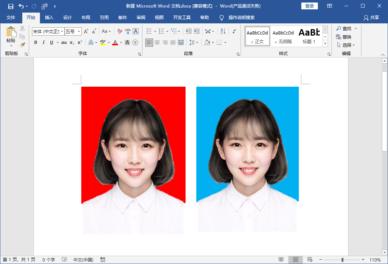The width and height of the screenshot is (388, 264).
Task: Click the spelling check status icon
Action: tap(64, 260)
